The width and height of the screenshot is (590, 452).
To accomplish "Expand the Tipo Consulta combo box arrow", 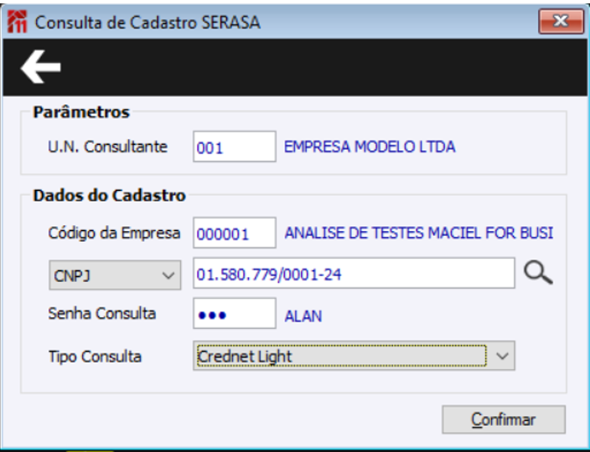I will coord(501,356).
